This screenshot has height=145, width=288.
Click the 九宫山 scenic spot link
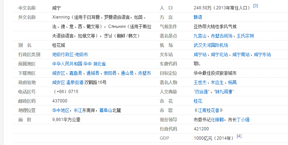point(200,36)
